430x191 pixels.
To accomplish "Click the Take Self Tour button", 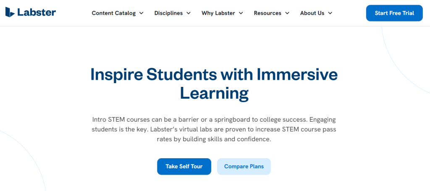I will (184, 167).
